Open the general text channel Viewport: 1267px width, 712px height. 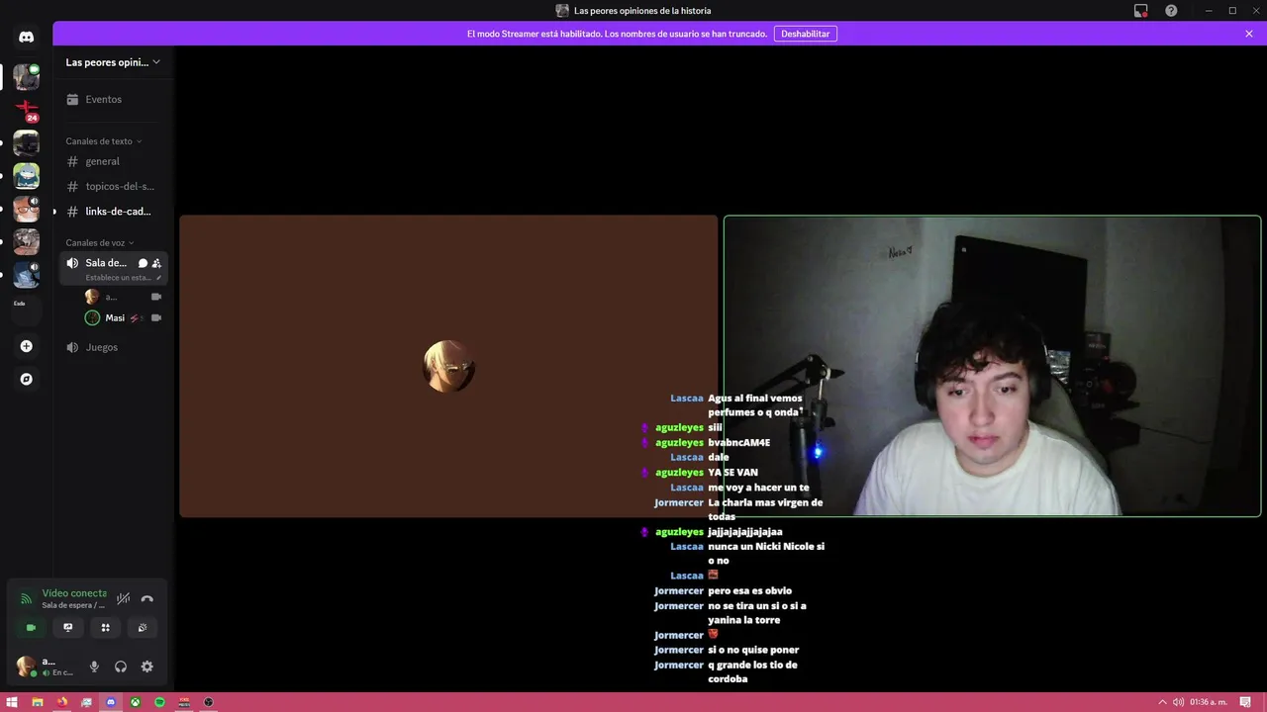(x=114, y=161)
